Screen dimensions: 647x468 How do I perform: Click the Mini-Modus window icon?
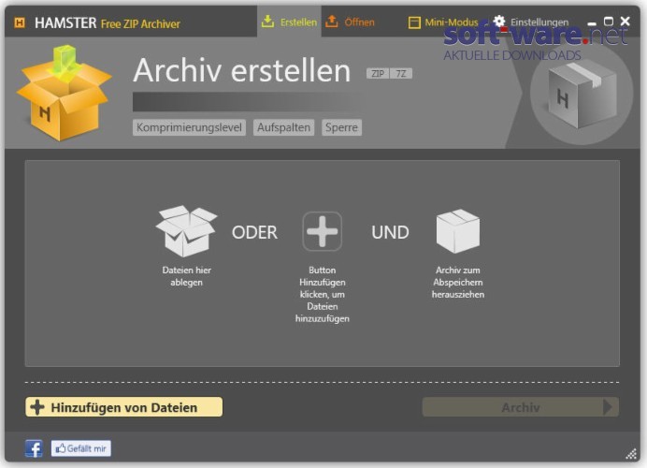[414, 22]
